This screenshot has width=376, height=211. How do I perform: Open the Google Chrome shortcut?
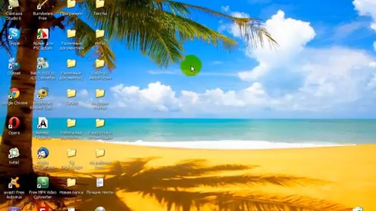tap(14, 93)
